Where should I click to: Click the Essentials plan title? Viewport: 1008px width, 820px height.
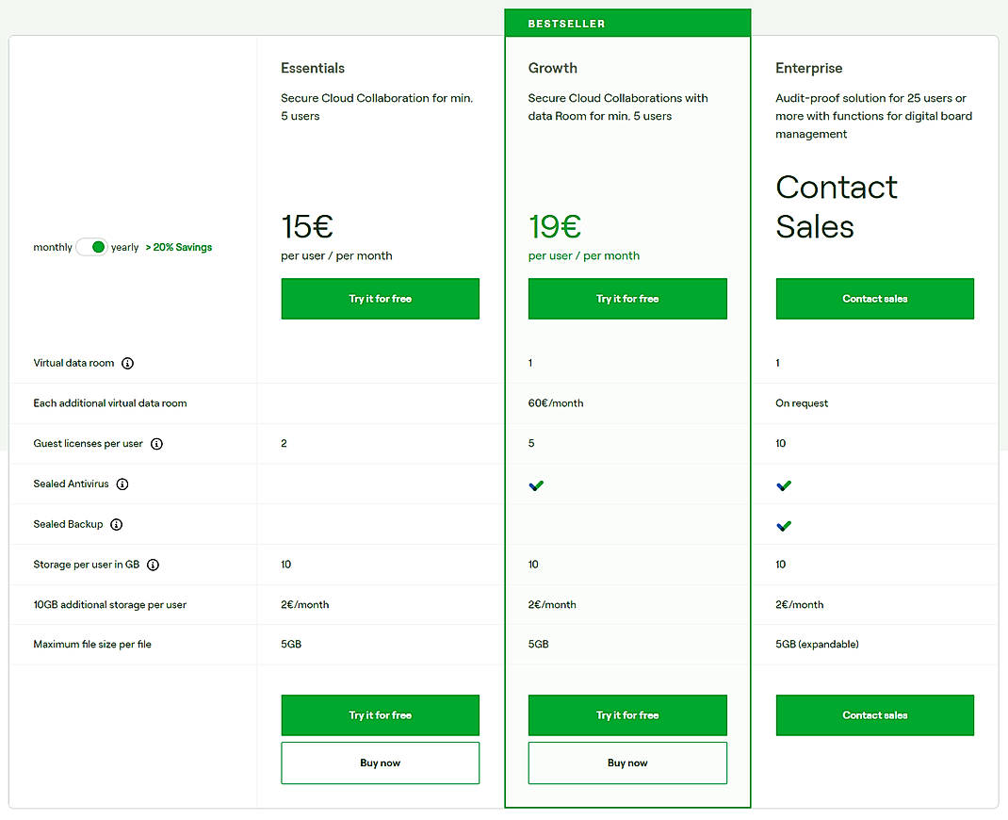(x=313, y=68)
